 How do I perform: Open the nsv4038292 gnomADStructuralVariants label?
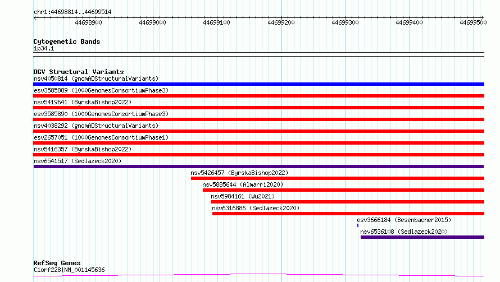(96, 126)
